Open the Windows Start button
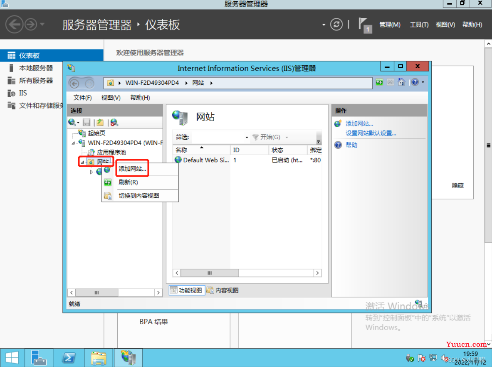This screenshot has height=367, width=492. [12, 357]
